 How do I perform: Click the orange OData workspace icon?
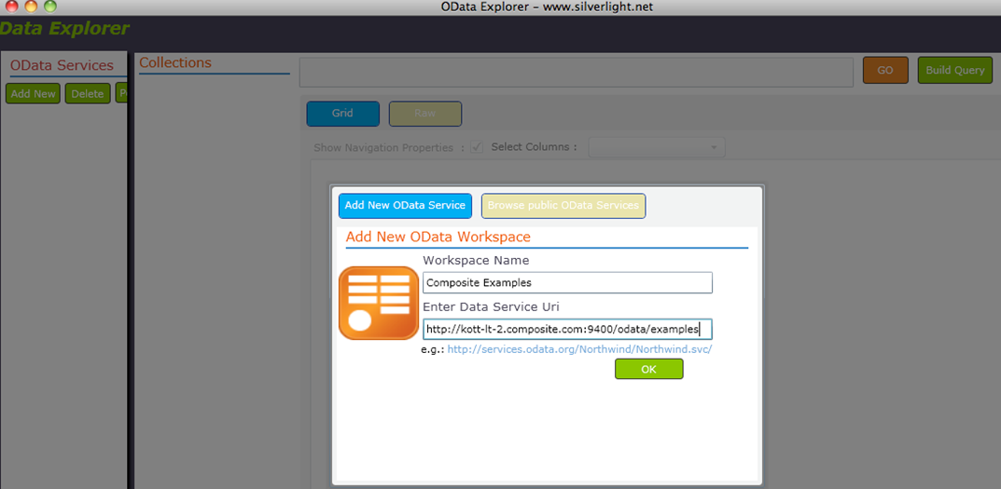379,303
